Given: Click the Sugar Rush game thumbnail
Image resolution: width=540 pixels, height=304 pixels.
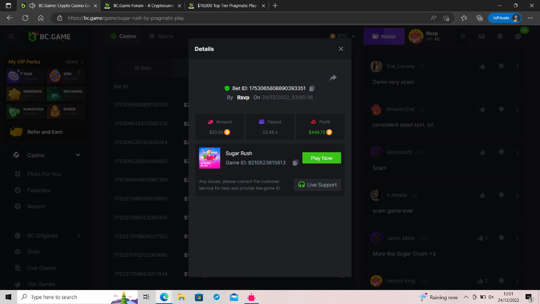Looking at the screenshot, I should pos(209,158).
